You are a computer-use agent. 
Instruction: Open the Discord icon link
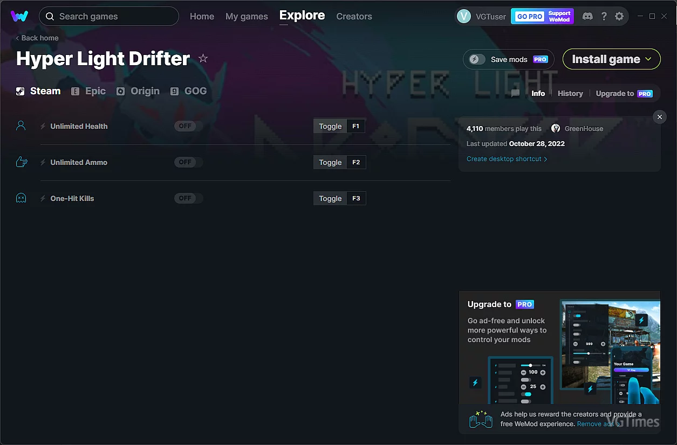point(587,16)
